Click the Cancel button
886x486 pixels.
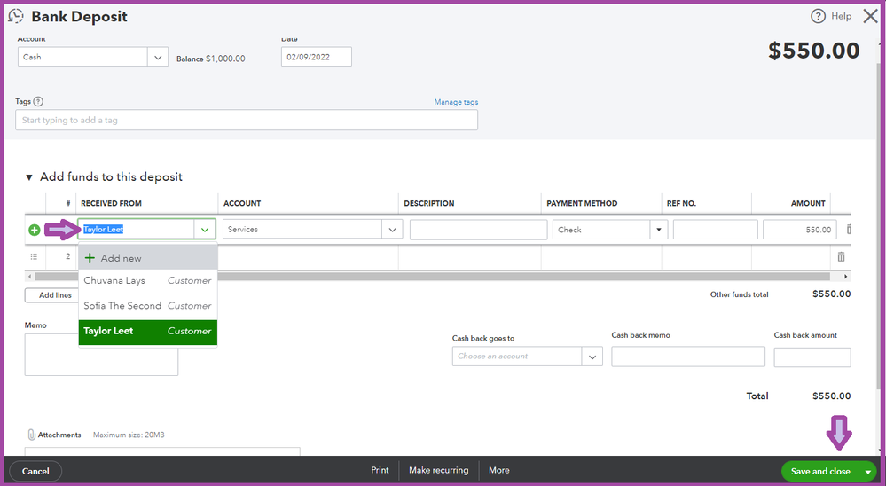[35, 471]
